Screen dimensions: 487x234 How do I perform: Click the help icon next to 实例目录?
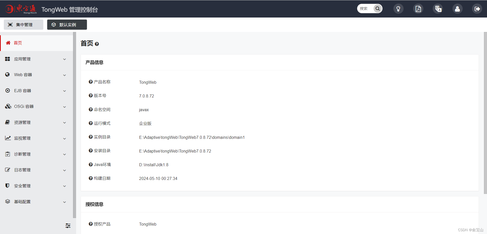(91, 137)
